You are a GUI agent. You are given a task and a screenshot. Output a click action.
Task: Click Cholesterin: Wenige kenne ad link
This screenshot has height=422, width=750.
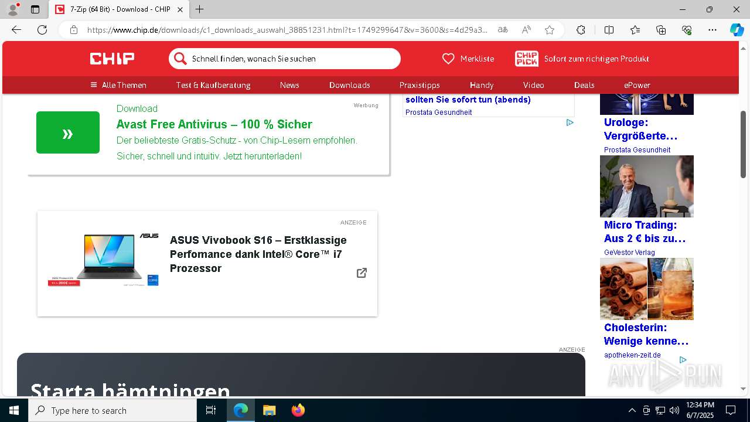pos(646,334)
